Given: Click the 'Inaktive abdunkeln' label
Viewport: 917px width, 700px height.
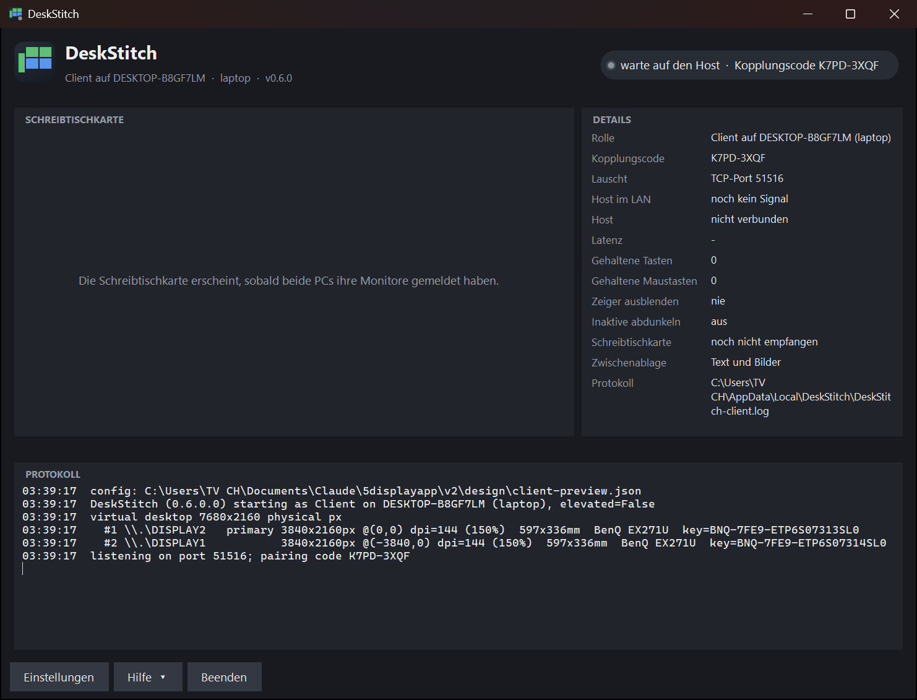Looking at the screenshot, I should [x=636, y=322].
